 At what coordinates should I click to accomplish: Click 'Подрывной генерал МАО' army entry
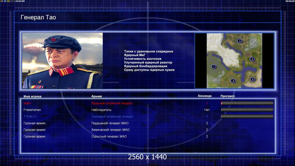110,123
